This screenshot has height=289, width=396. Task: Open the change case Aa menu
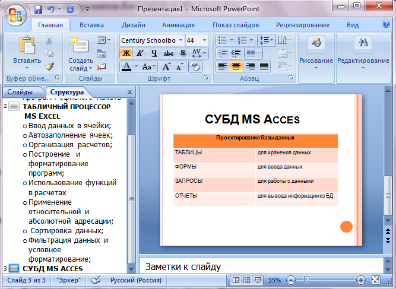(148, 66)
